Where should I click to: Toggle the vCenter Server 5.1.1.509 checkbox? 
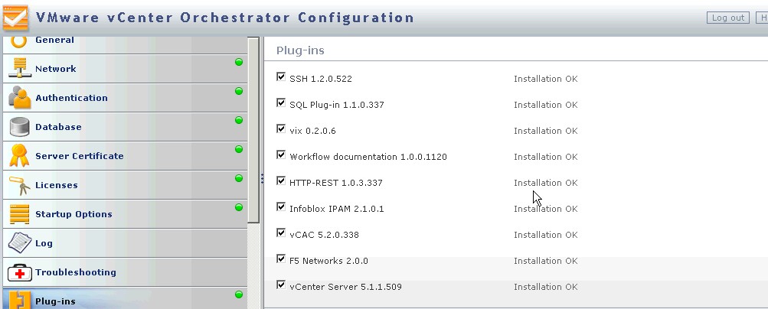pyautogui.click(x=281, y=285)
